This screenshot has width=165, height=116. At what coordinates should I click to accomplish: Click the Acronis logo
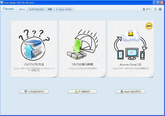(x=8, y=9)
